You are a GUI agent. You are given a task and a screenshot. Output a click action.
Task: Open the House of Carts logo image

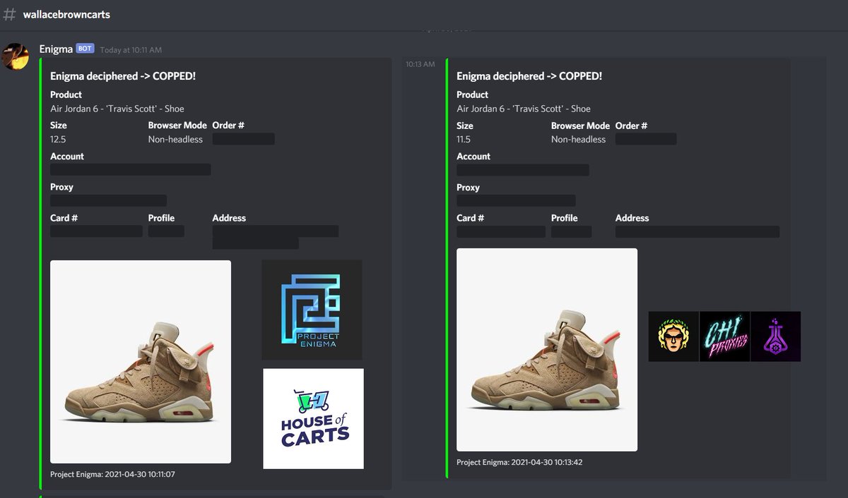314,418
